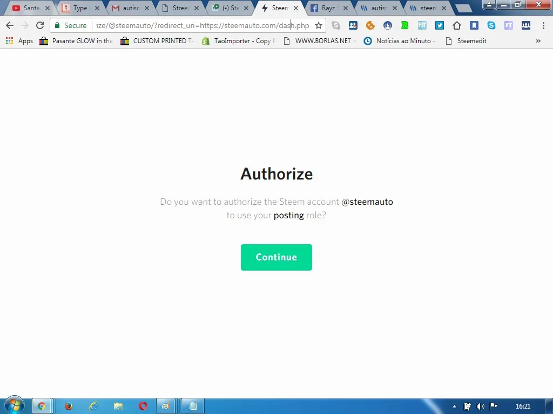
Task: Open the TaoImporter - Copy bookmark
Action: coord(238,41)
